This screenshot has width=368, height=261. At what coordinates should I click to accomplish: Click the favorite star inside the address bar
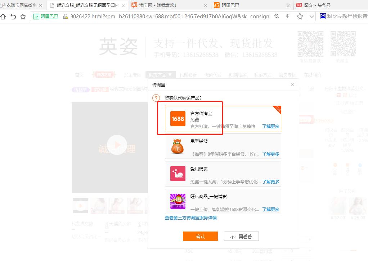[23, 17]
